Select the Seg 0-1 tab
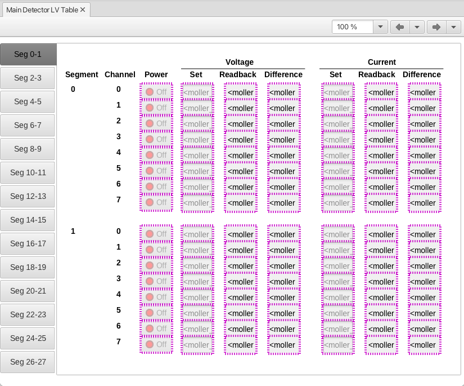Screen dimensions: 464x386 (28, 55)
